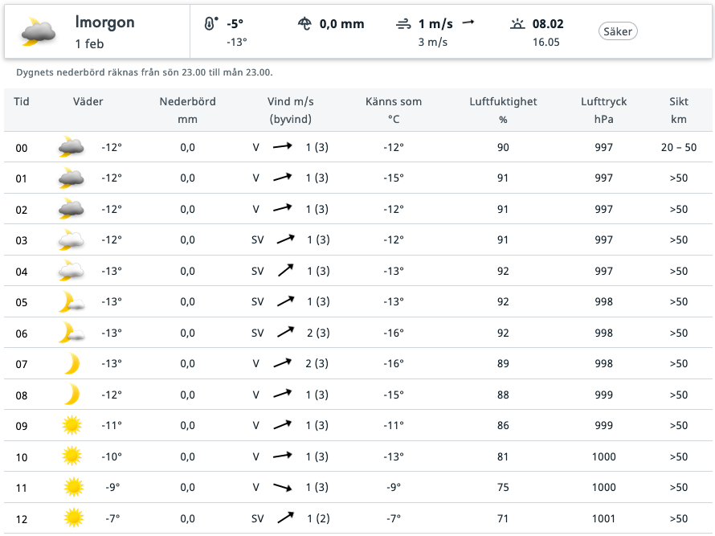Click the sunrise icon beside 08.02

click(517, 24)
